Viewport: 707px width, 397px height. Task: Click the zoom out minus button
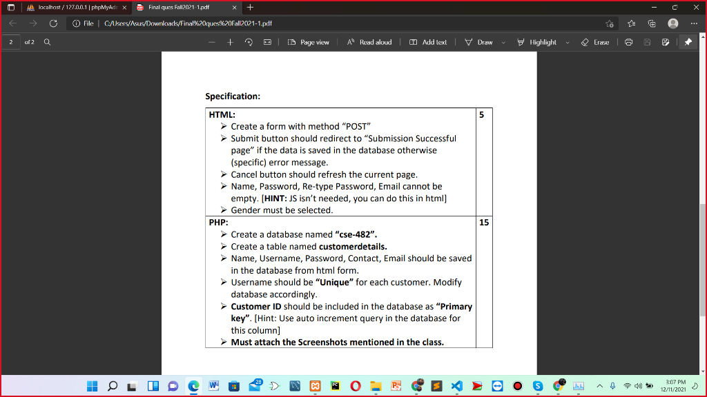click(x=211, y=41)
